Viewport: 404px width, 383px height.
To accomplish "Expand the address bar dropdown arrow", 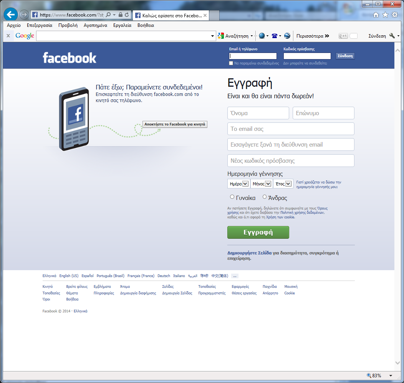I will click(114, 15).
